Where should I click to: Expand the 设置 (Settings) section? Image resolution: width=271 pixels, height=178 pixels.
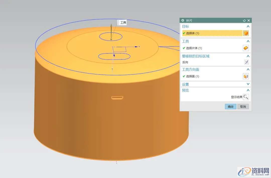coord(248,84)
